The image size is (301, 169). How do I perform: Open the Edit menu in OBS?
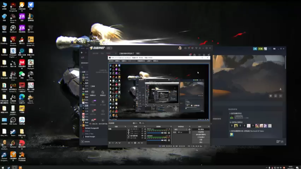point(117,61)
